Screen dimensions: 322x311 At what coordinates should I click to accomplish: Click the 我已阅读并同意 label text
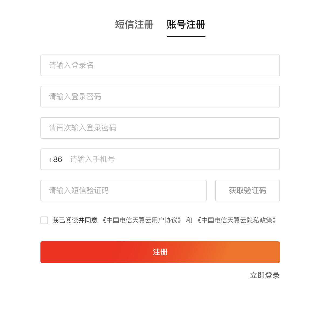[x=75, y=220]
